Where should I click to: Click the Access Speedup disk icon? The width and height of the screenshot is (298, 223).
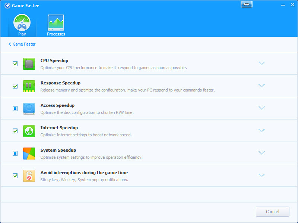(x=29, y=109)
